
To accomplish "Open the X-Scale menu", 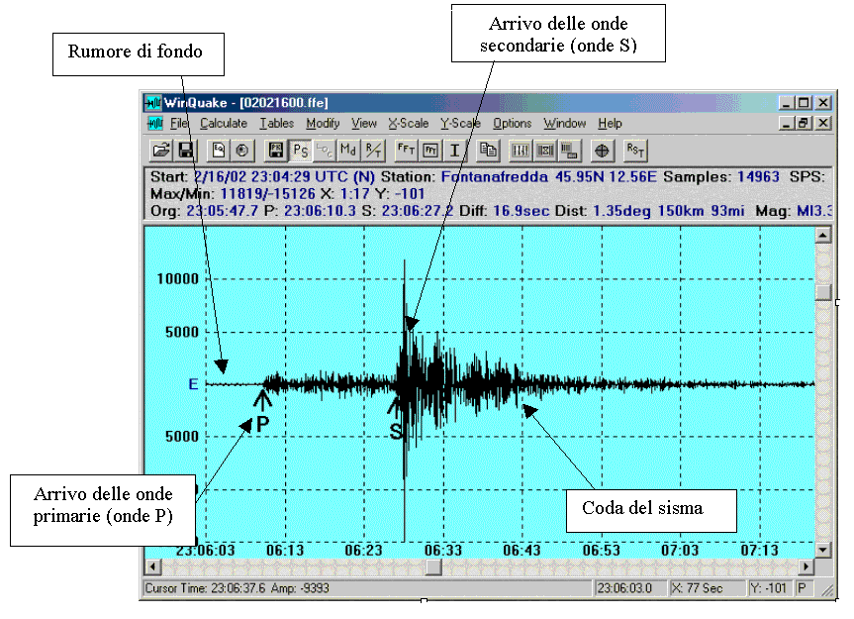I will click(409, 124).
